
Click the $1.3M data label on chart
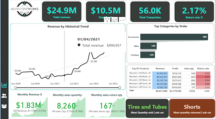click(94, 62)
